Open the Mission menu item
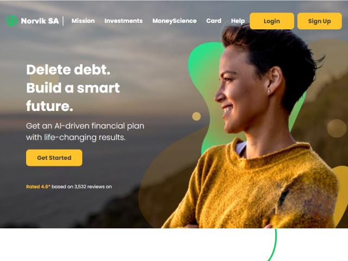Image resolution: width=348 pixels, height=261 pixels. pos(83,21)
